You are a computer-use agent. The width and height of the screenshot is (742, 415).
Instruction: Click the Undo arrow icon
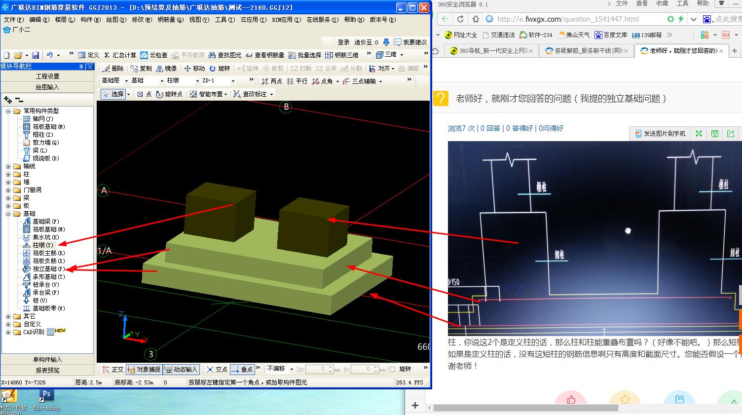point(49,55)
